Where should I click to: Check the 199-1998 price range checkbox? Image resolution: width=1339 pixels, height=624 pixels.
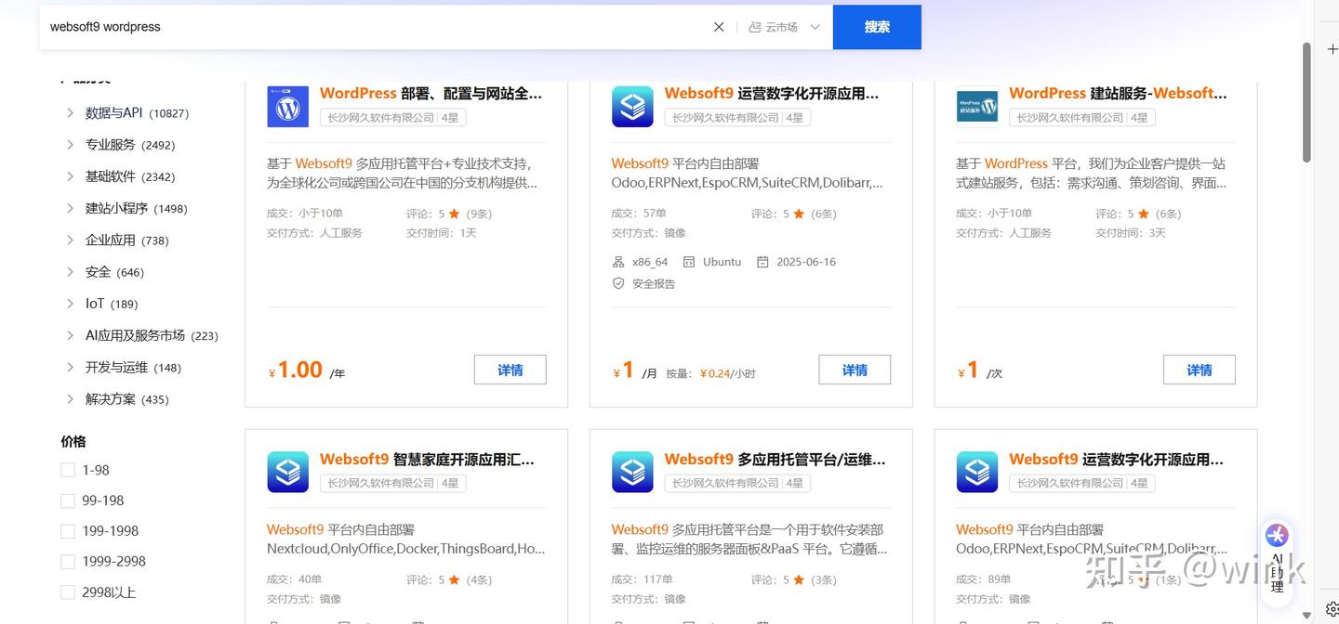[68, 530]
